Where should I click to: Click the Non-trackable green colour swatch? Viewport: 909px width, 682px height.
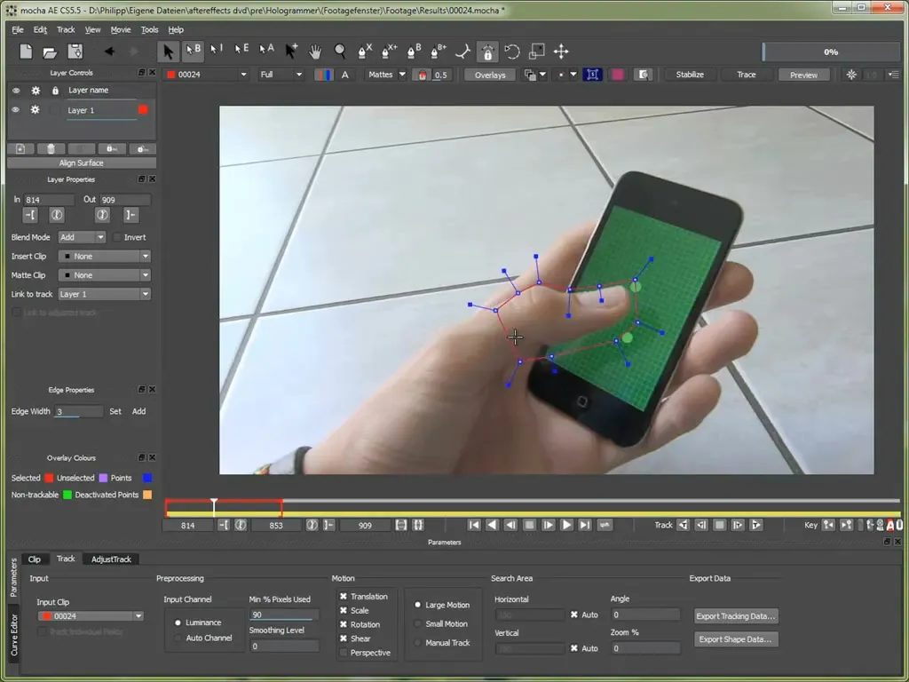point(67,495)
